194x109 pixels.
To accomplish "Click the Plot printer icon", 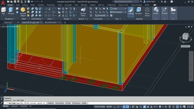I will click(x=28, y=2).
